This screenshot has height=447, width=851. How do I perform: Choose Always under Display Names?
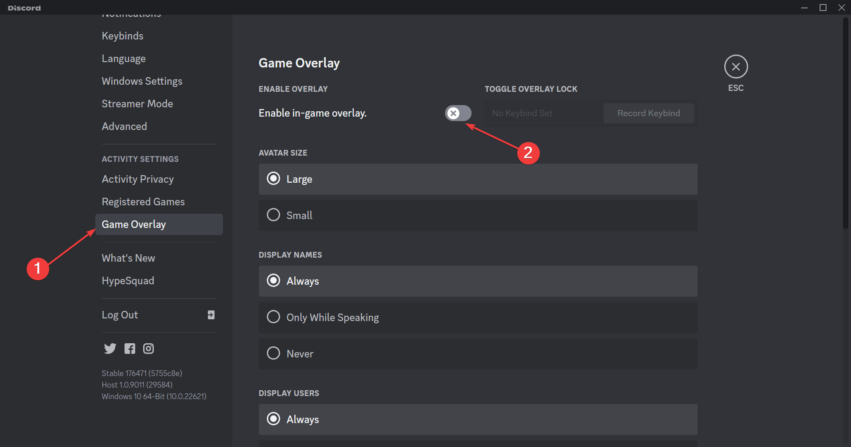pyautogui.click(x=478, y=281)
